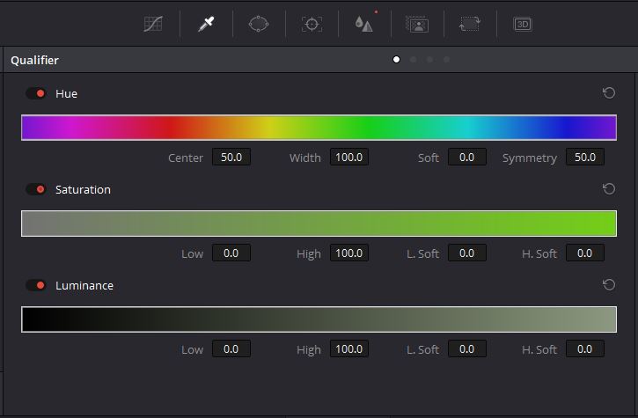Click the Soft label under Hue
Image resolution: width=638 pixels, height=418 pixels.
(x=429, y=158)
